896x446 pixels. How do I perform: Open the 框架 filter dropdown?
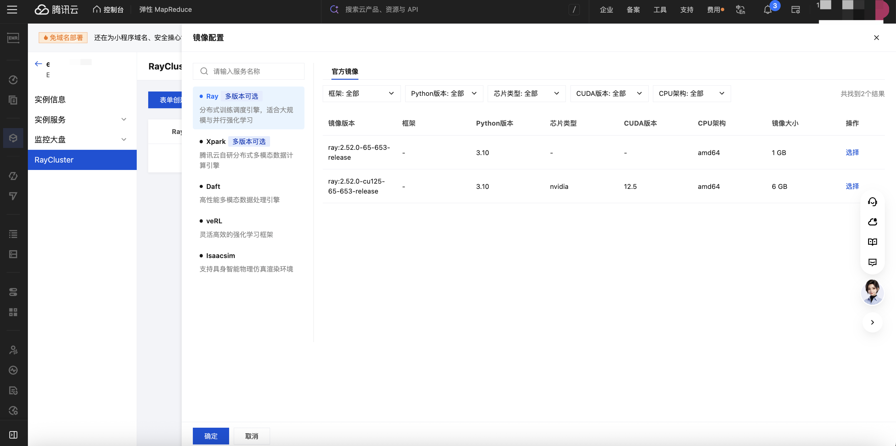click(x=362, y=94)
